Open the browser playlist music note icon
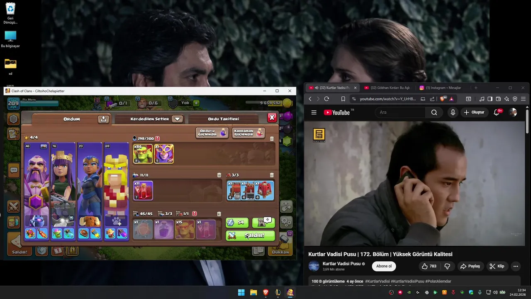 (x=482, y=99)
